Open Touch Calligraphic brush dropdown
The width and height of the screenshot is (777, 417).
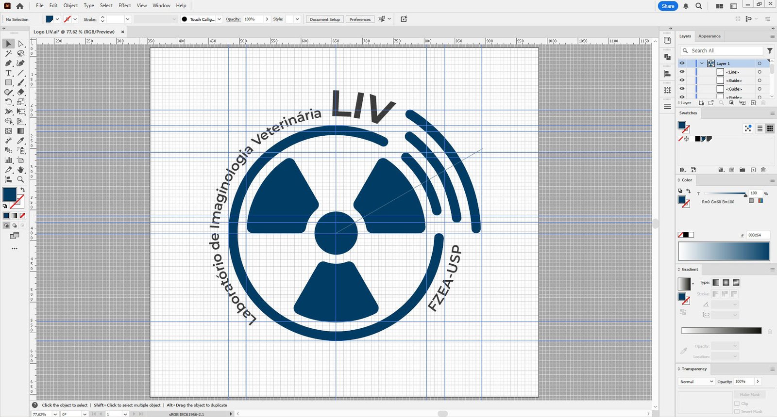[x=219, y=19]
